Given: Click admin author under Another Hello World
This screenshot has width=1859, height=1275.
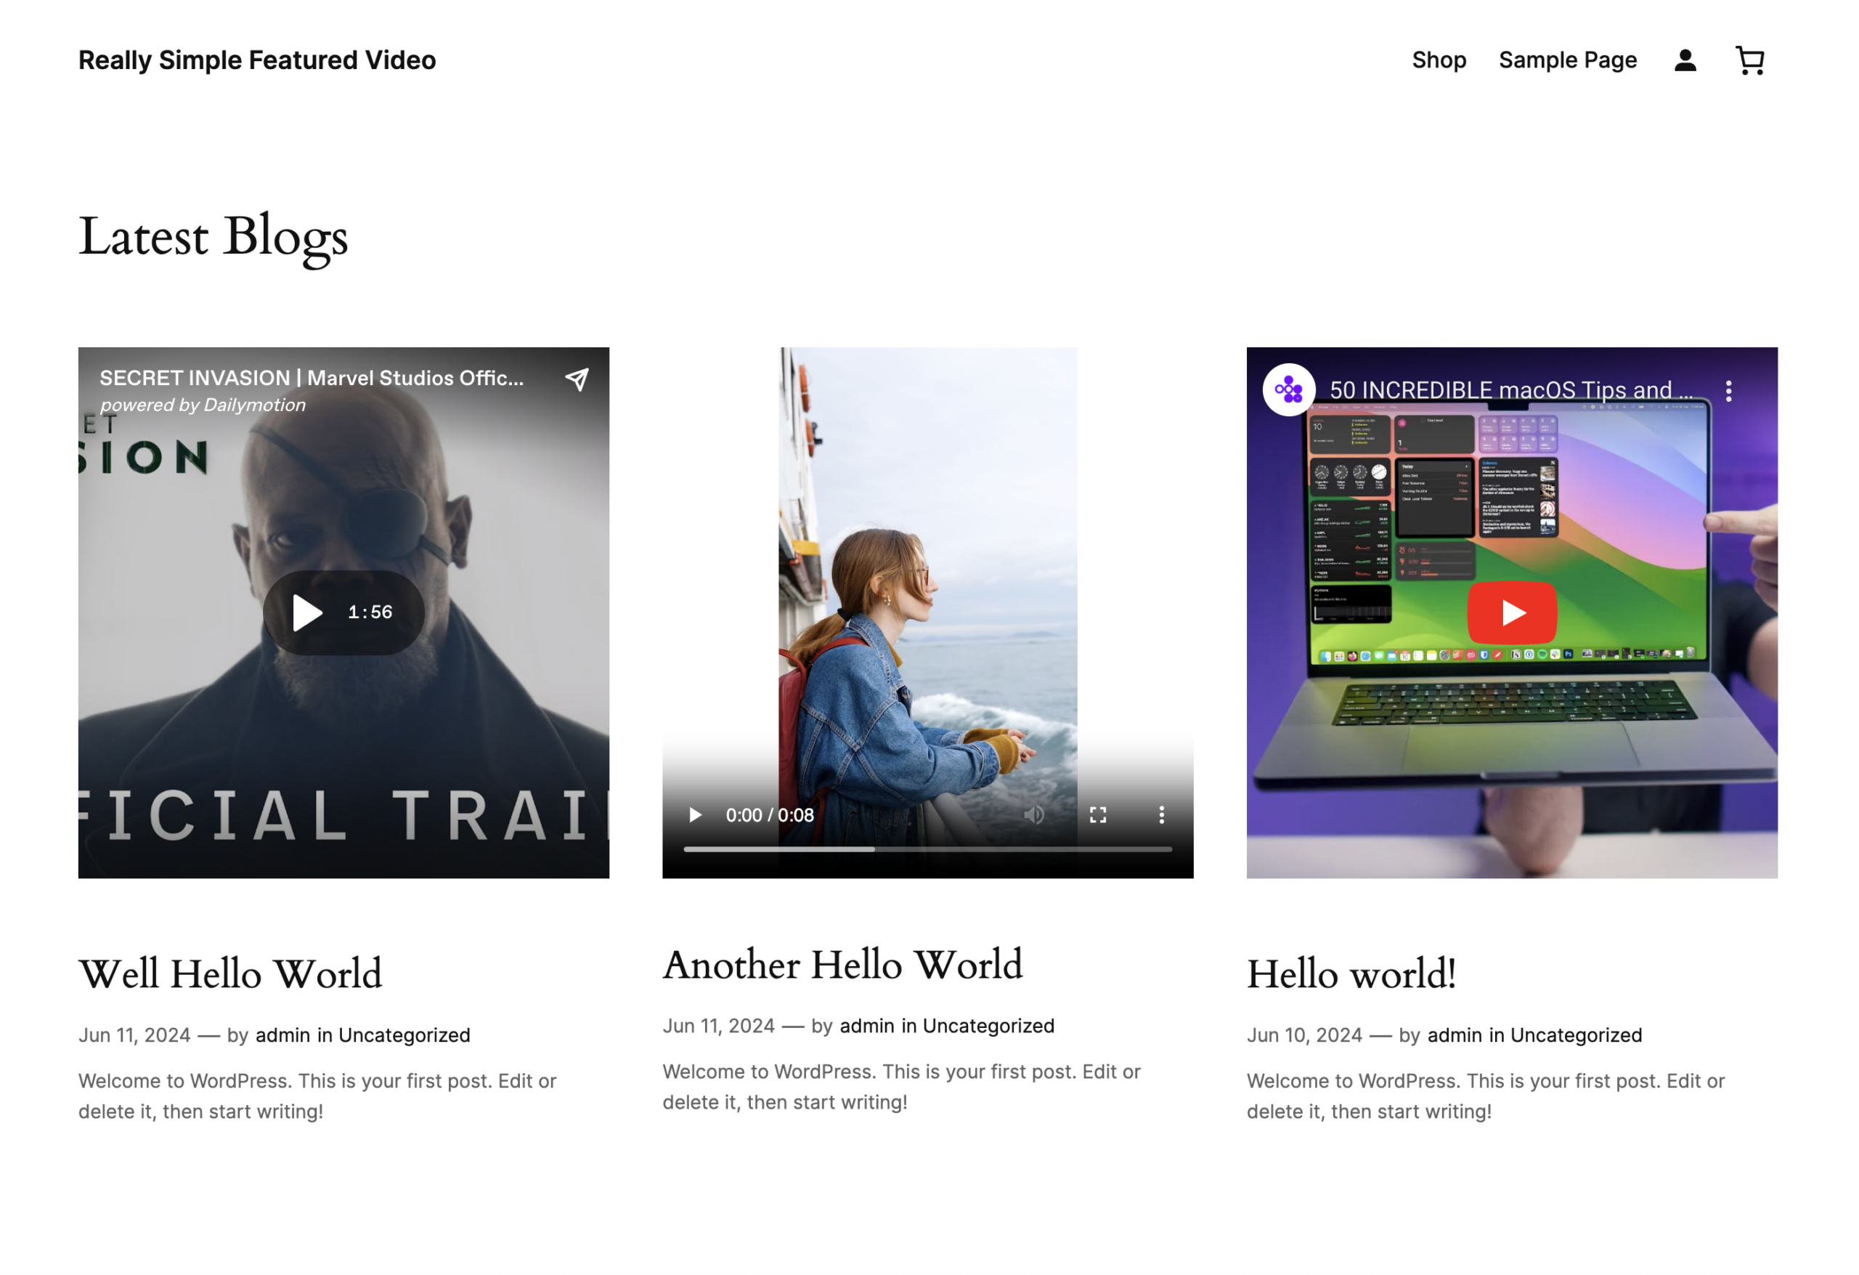Looking at the screenshot, I should point(867,1025).
